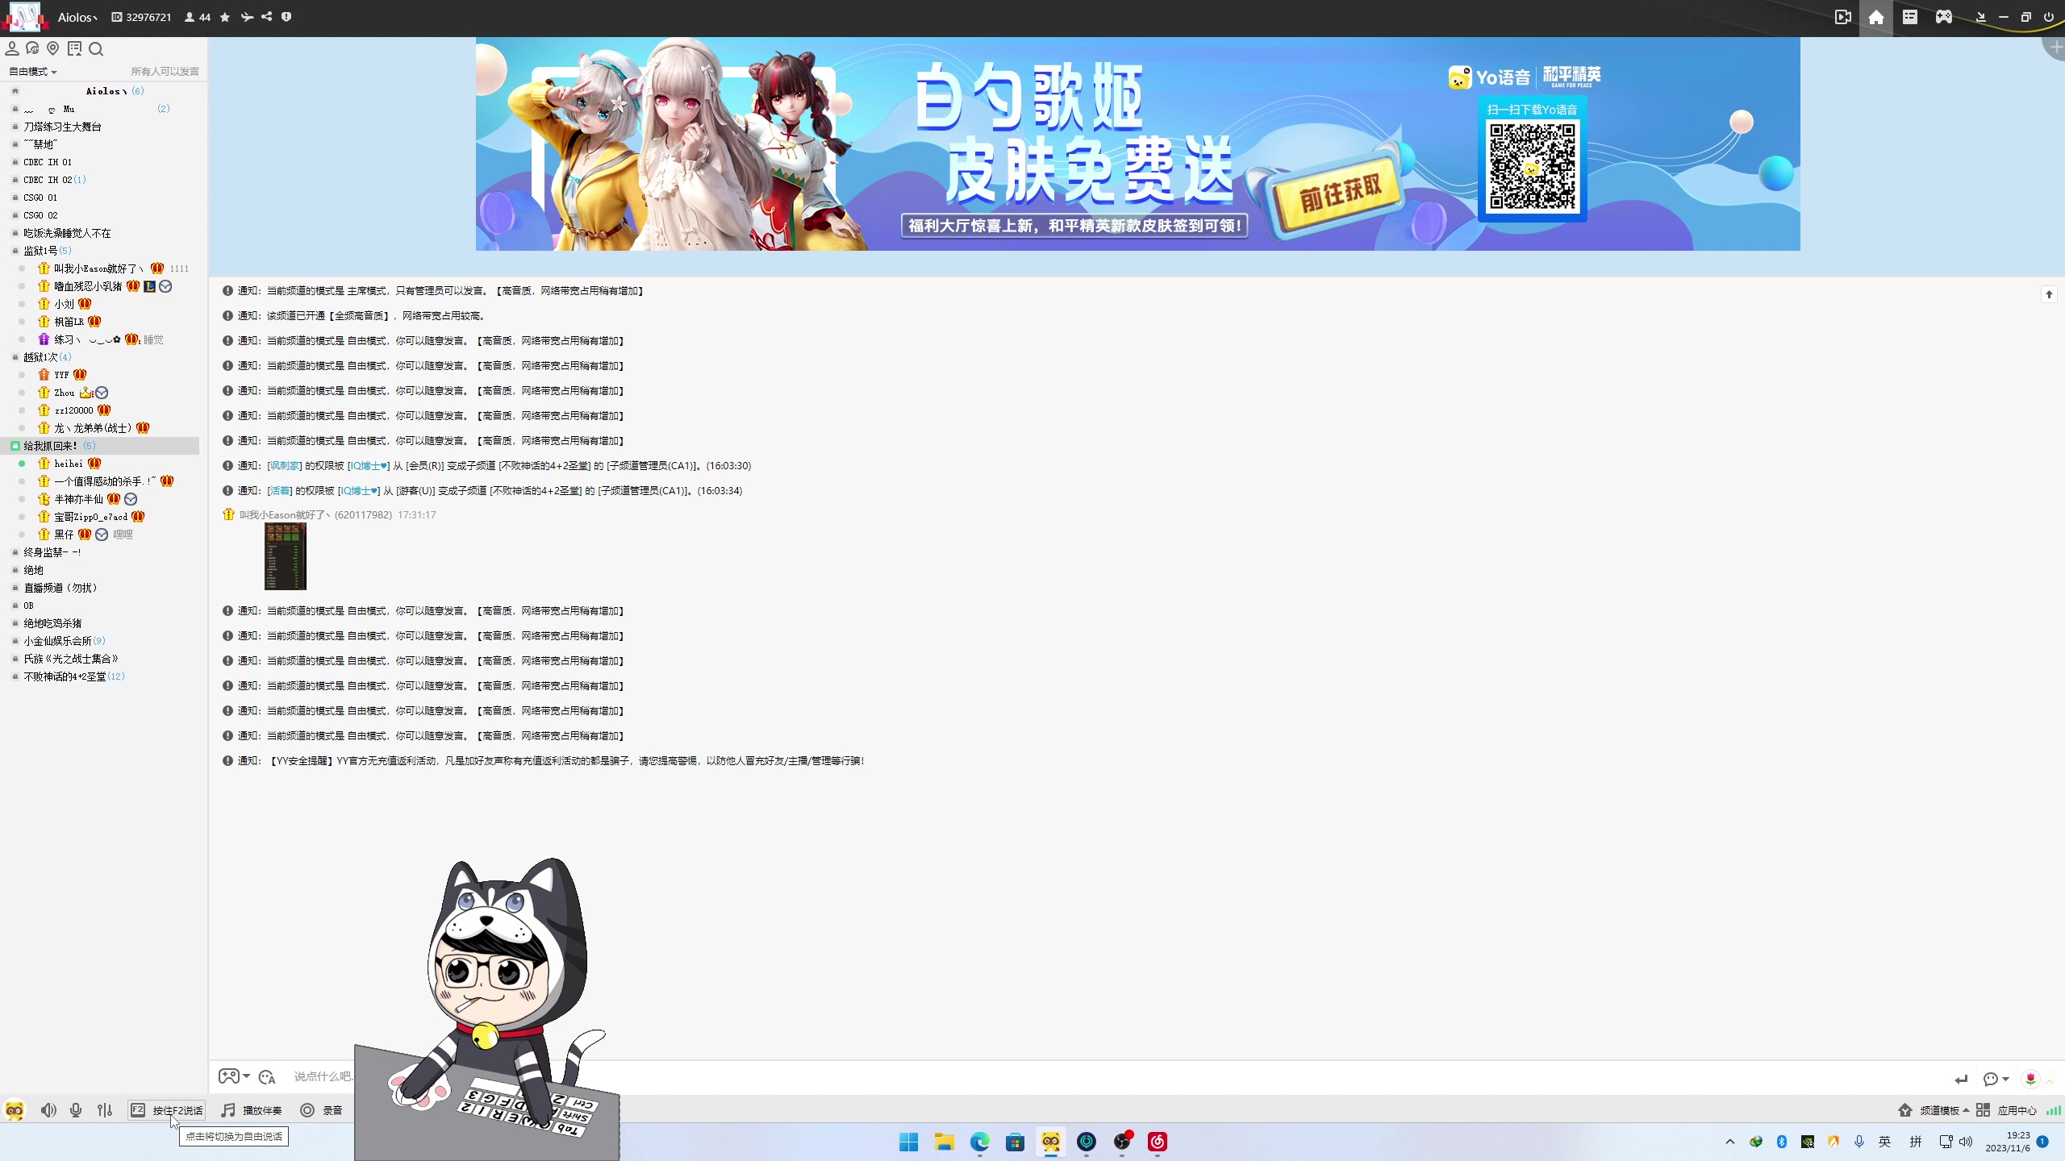Open 自由模式 dropdown
2065x1161 pixels.
point(33,72)
